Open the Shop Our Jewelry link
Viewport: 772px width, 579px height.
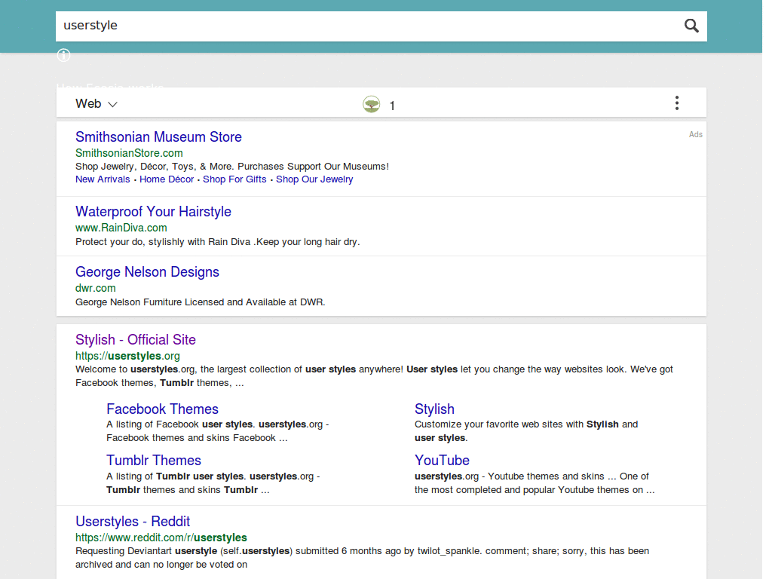[314, 179]
